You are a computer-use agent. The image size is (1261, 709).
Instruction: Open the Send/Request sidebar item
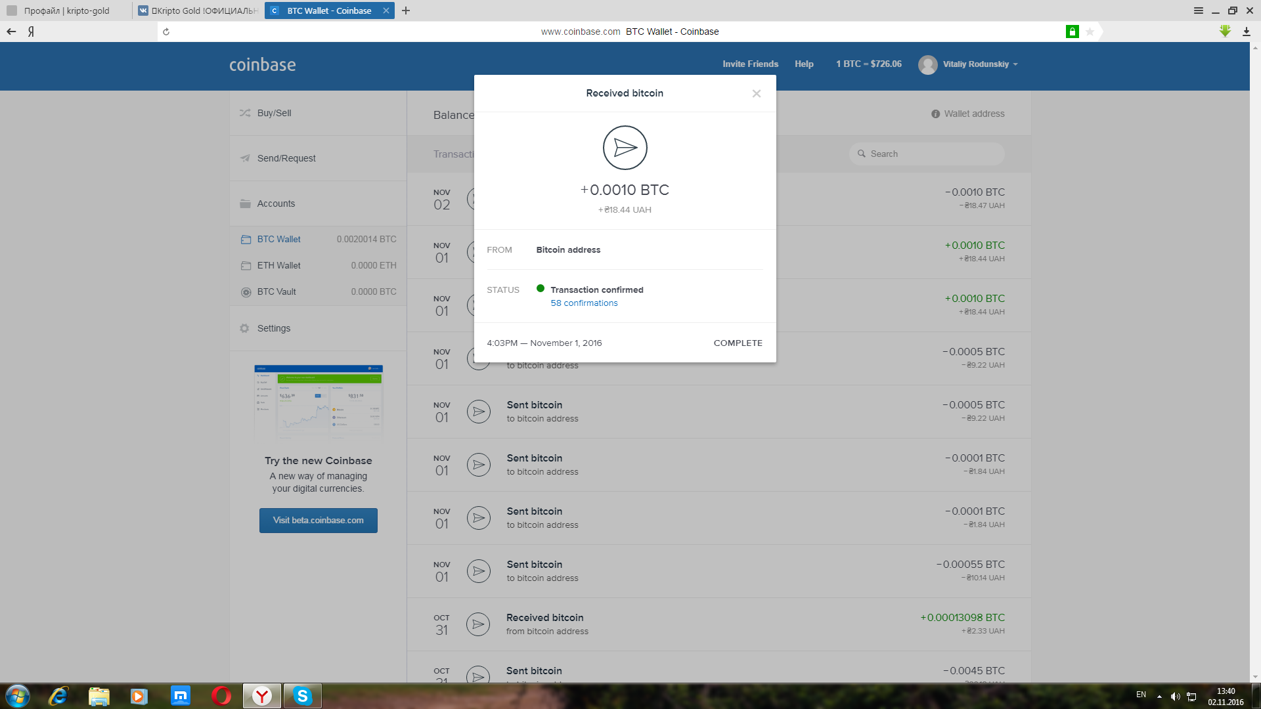pyautogui.click(x=286, y=158)
